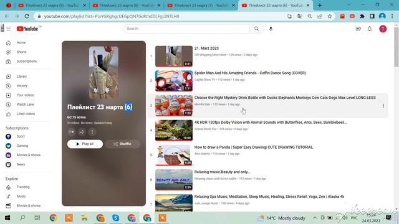Open the tab search dropdown chevron

click(x=349, y=5)
